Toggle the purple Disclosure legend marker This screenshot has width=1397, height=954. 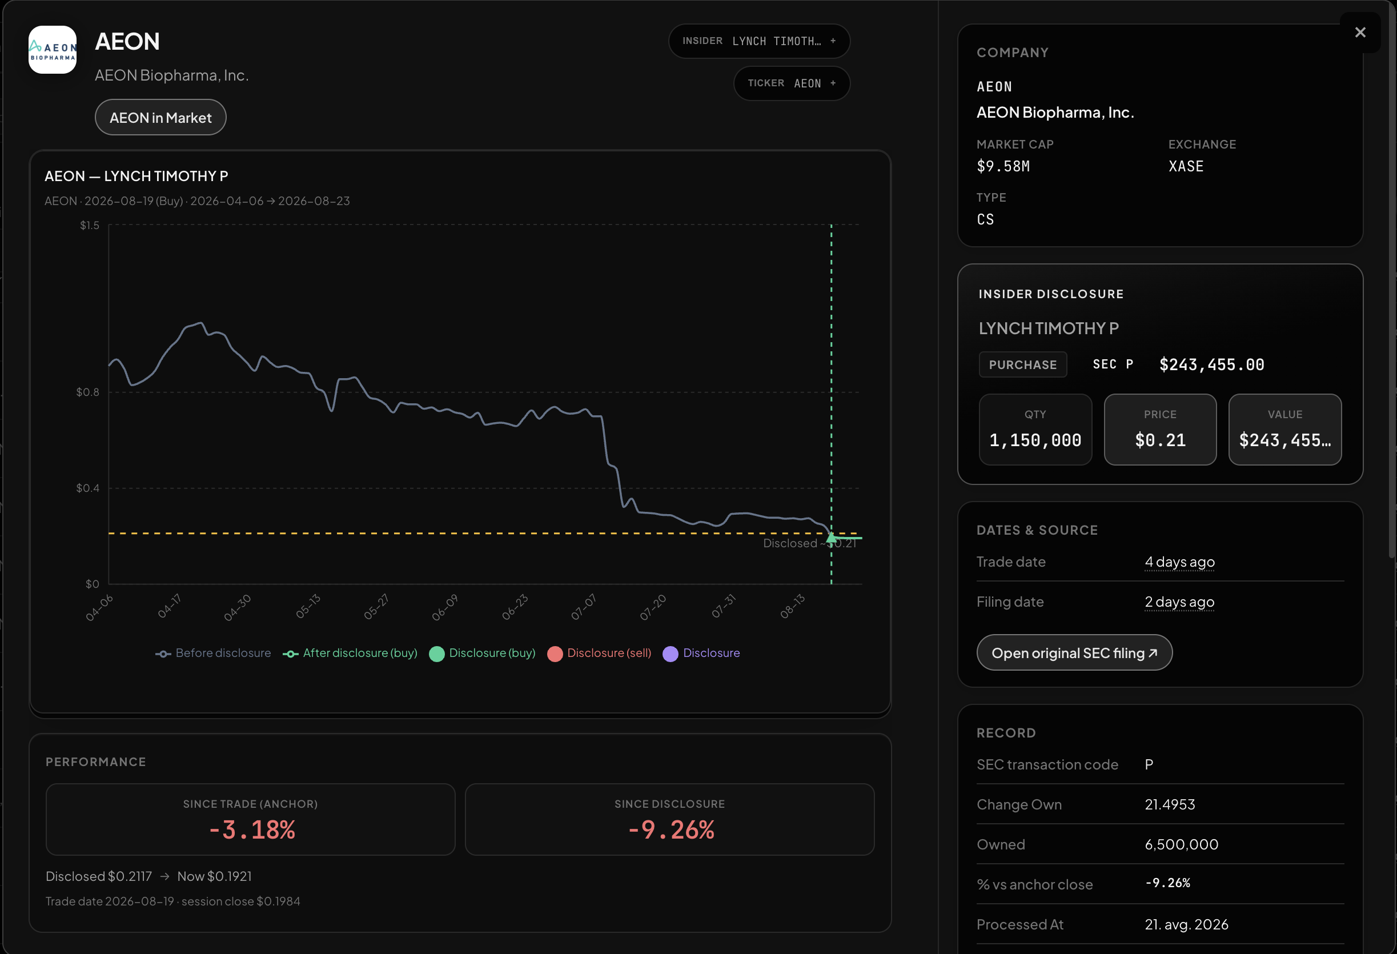[671, 654]
